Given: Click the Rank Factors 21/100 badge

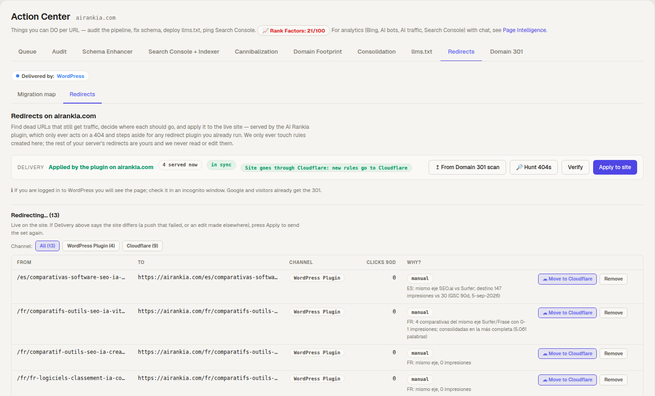Looking at the screenshot, I should pyautogui.click(x=294, y=31).
